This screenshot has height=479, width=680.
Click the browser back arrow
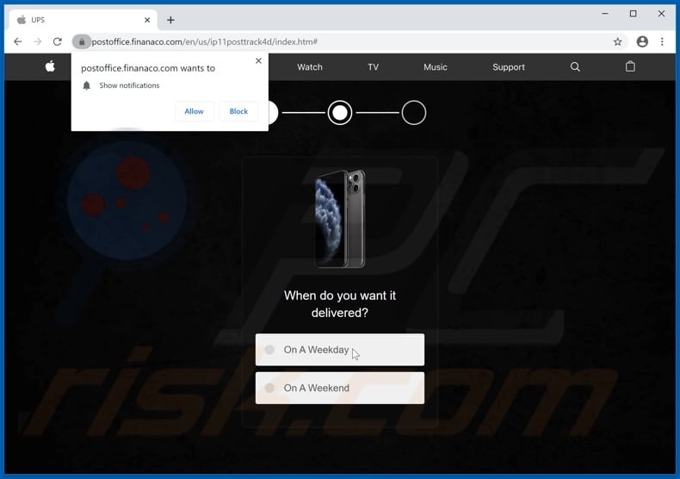pos(18,41)
